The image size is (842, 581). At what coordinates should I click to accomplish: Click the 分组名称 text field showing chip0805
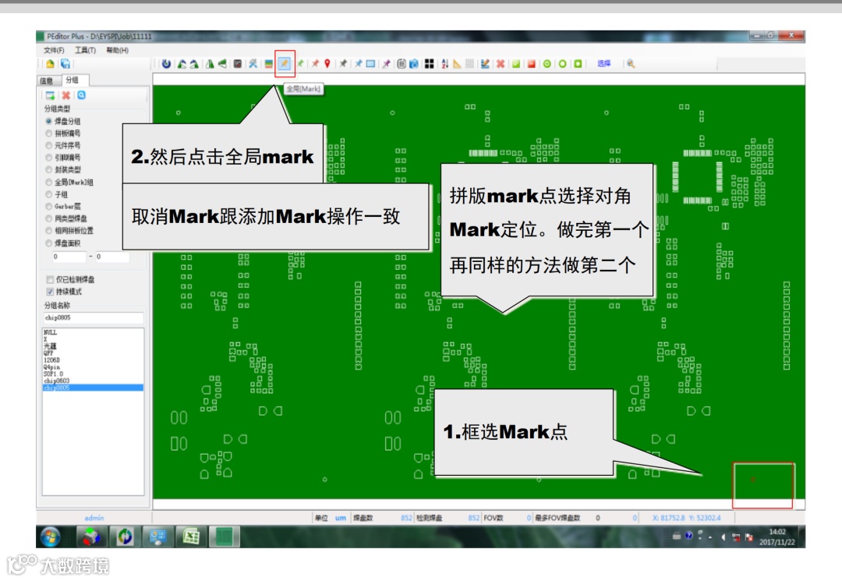[x=93, y=318]
